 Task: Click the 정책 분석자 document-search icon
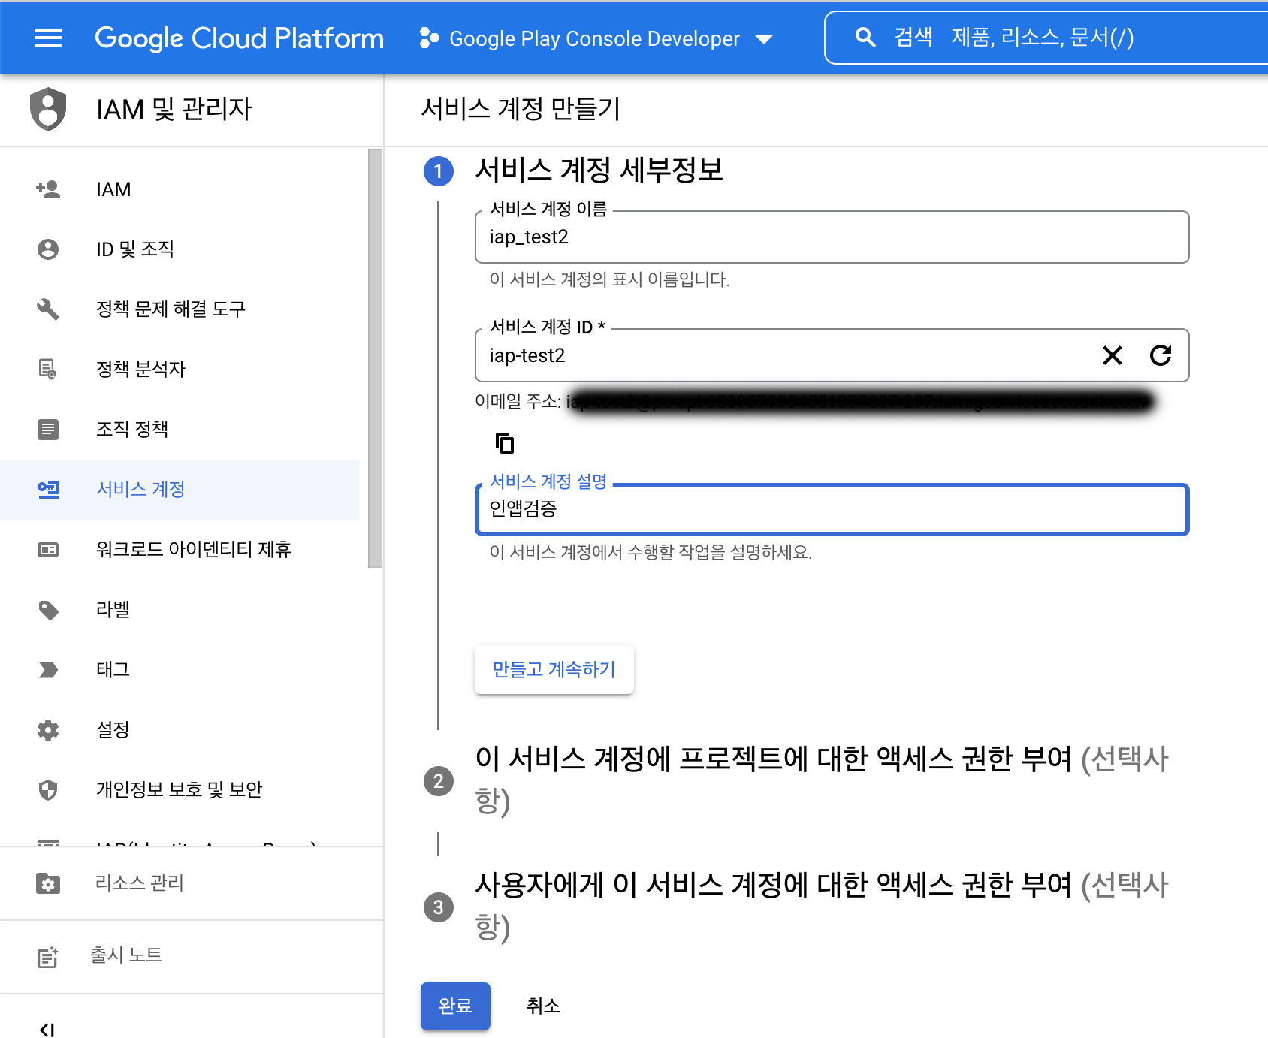tap(48, 369)
